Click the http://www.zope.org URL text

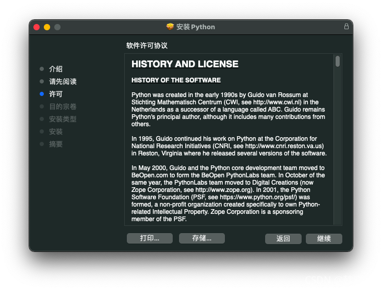(223, 190)
